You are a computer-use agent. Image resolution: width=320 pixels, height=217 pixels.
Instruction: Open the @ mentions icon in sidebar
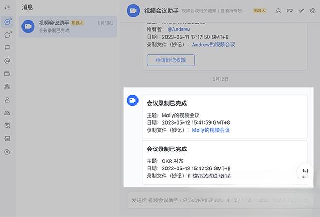(7, 61)
